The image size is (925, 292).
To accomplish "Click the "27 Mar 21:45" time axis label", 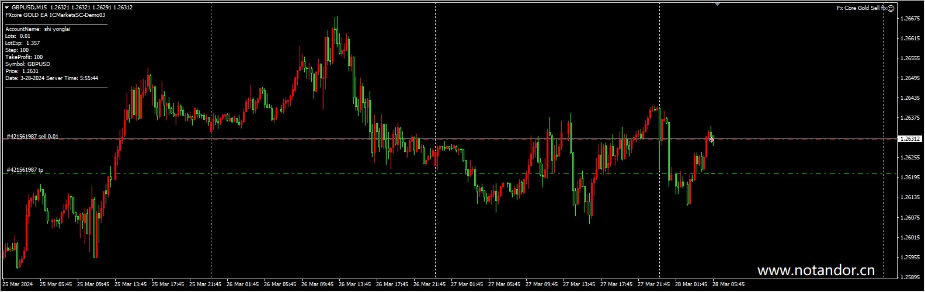I will pyautogui.click(x=654, y=285).
